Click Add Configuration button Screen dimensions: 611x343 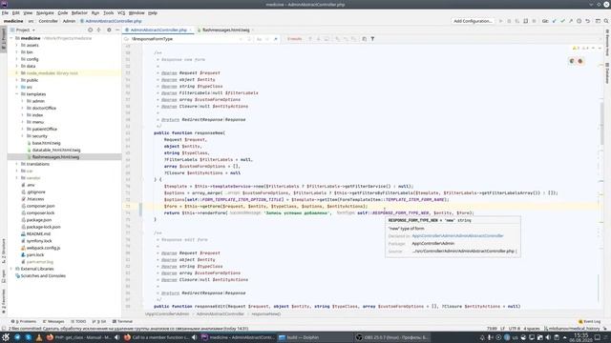tap(473, 21)
